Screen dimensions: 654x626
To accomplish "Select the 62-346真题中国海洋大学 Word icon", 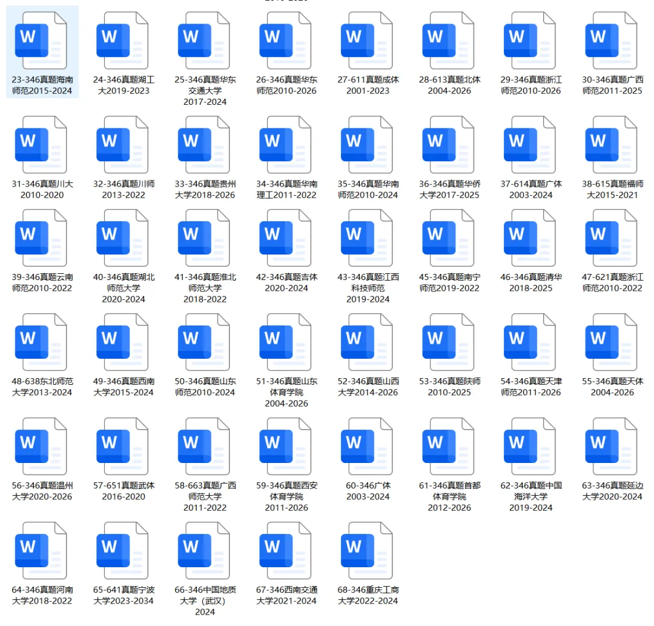I will coord(530,447).
